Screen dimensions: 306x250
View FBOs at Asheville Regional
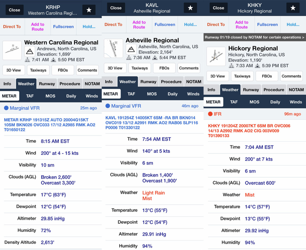(164, 68)
